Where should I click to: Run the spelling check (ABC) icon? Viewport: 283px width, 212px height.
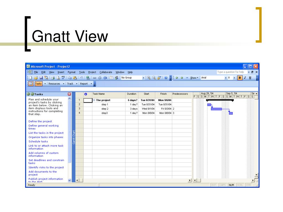[63, 78]
